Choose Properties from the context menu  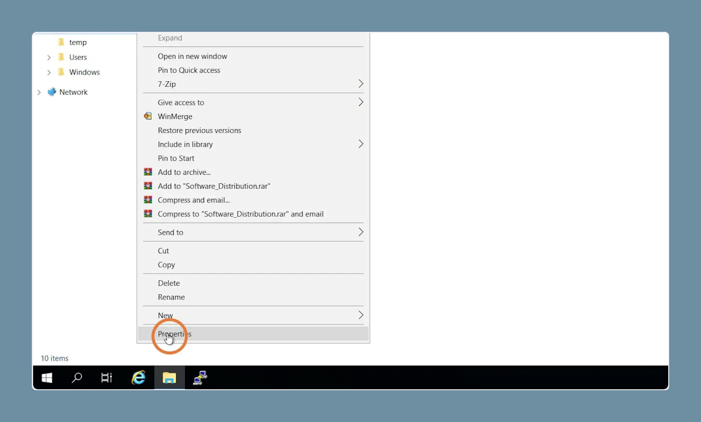[x=253, y=334]
